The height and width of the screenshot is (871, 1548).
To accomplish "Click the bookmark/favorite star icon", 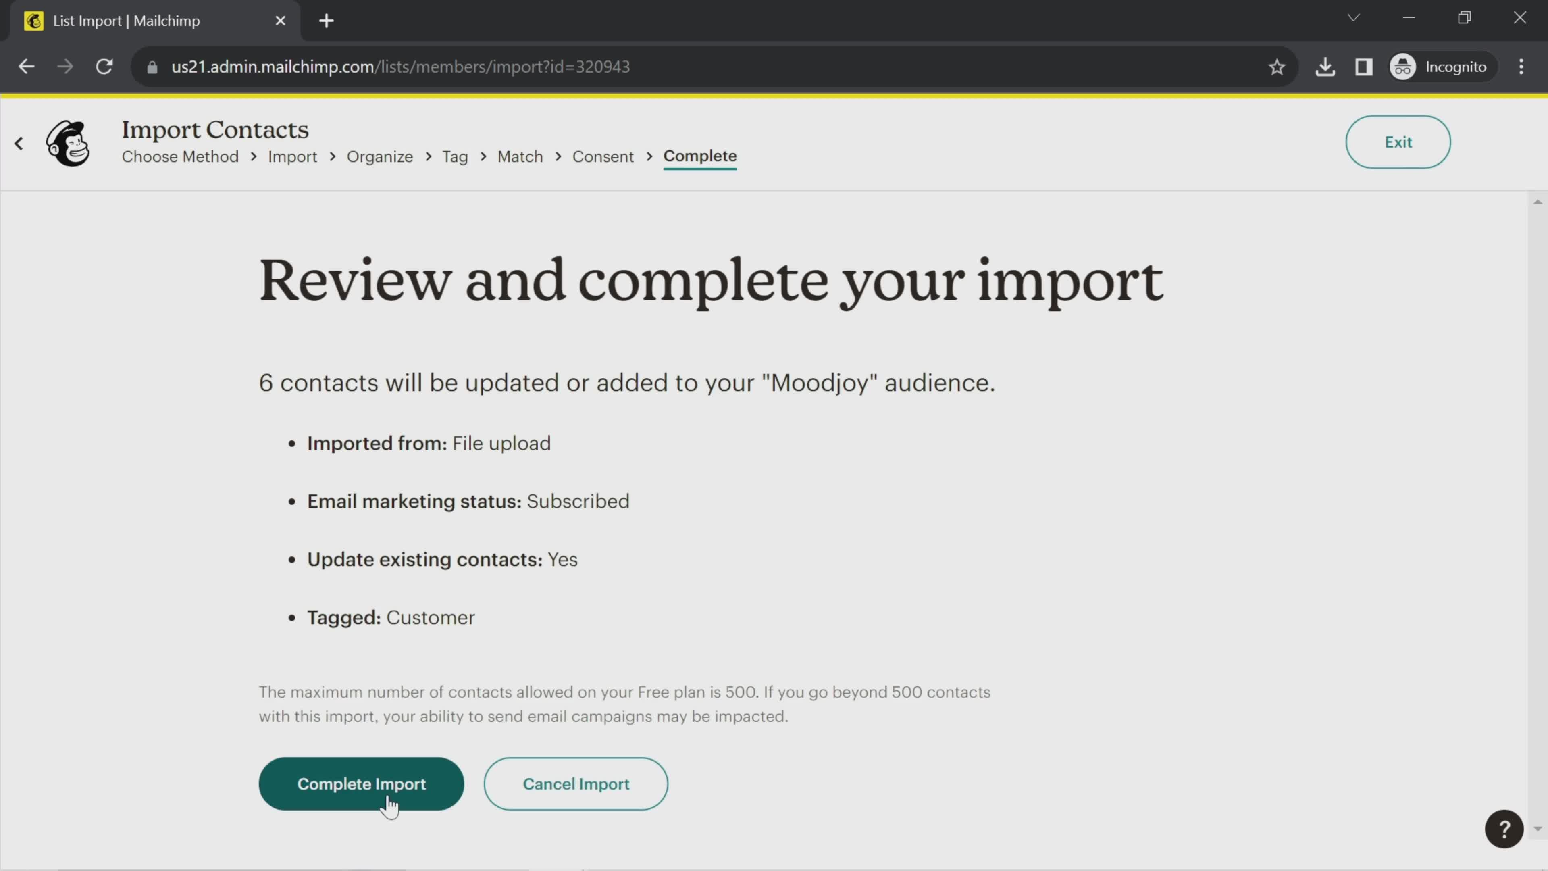I will (1276, 66).
